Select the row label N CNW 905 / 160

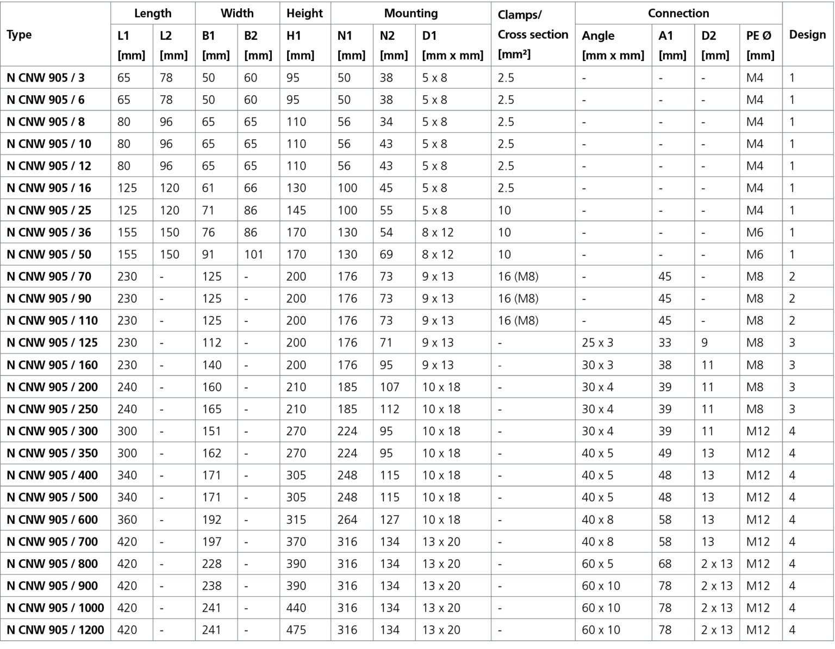point(52,365)
